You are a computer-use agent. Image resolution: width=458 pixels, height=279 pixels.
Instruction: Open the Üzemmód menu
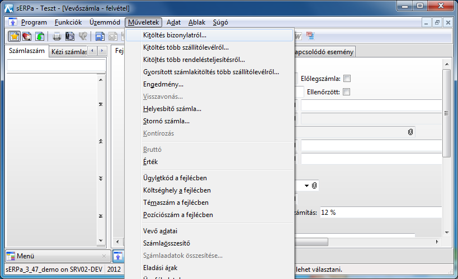pos(105,22)
